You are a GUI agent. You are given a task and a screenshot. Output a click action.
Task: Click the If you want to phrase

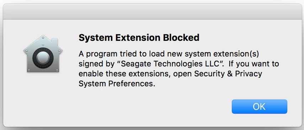[x=254, y=64]
